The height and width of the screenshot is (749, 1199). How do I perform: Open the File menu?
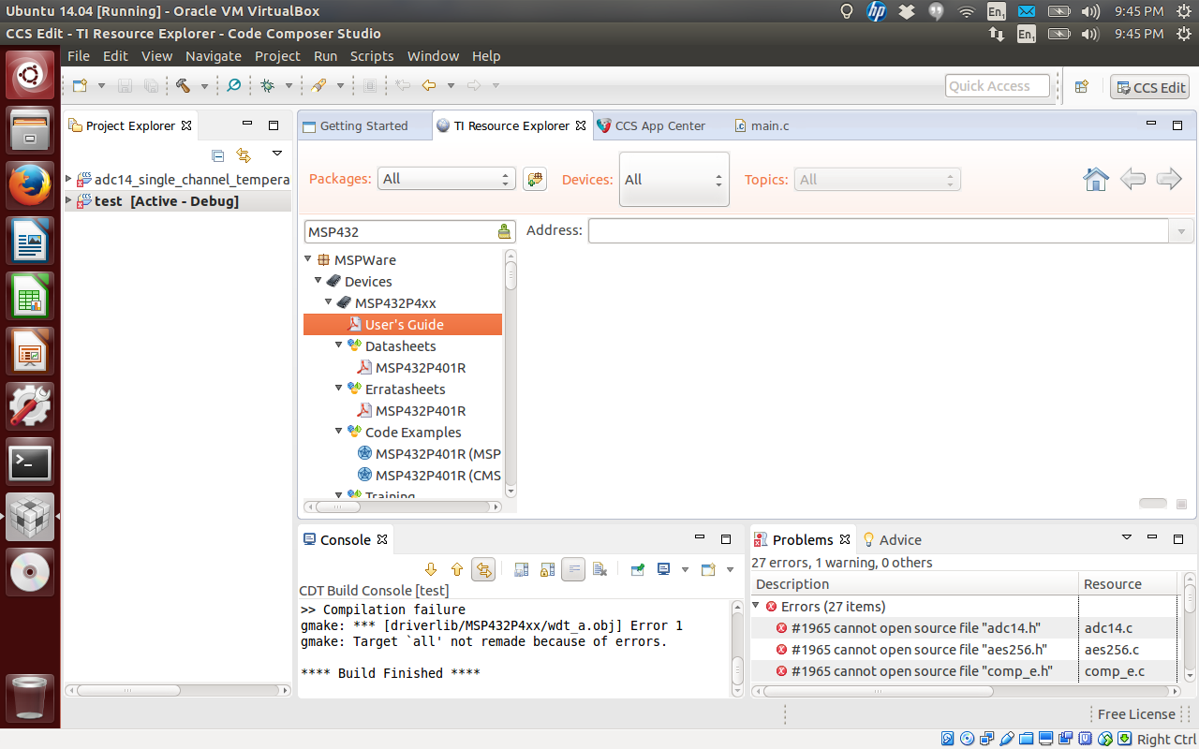pyautogui.click(x=79, y=56)
